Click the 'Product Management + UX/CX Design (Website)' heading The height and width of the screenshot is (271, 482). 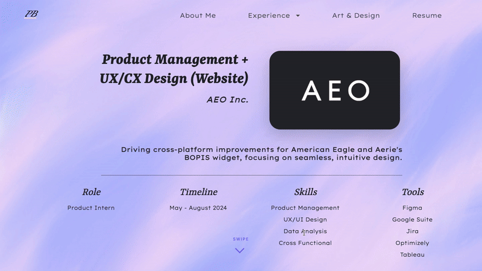coord(174,69)
